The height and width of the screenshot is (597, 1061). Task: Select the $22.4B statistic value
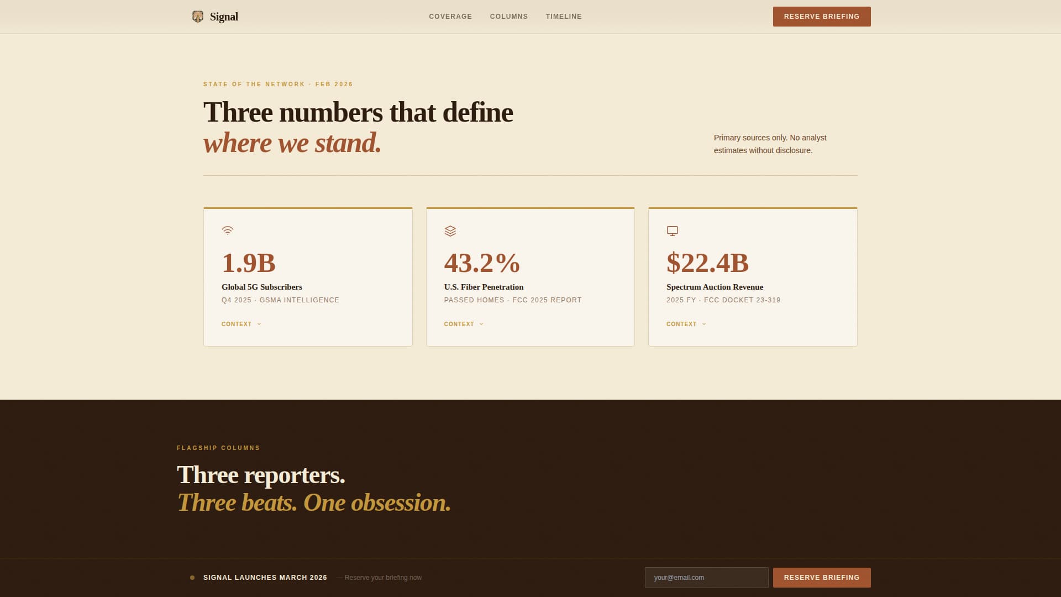point(708,263)
